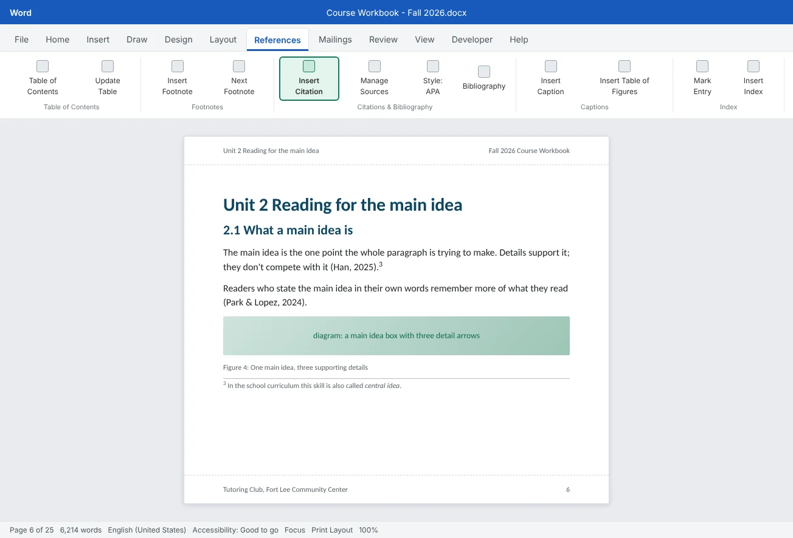Click the page header Unit 2 text
Screen dimensions: 793x538
tap(271, 151)
